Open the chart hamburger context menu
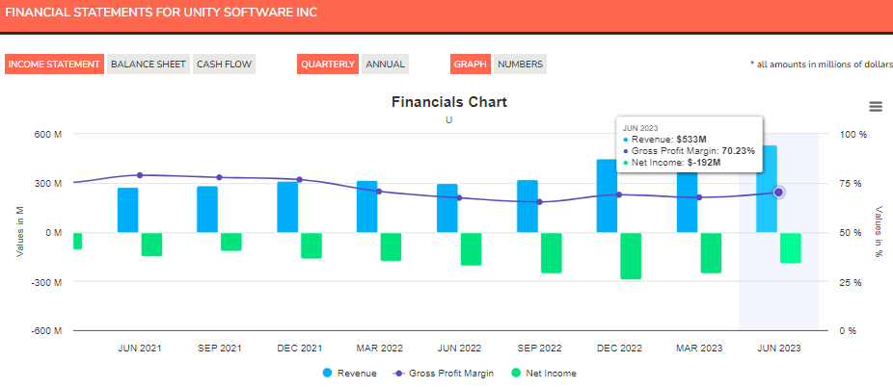This screenshot has width=893, height=388. (876, 106)
